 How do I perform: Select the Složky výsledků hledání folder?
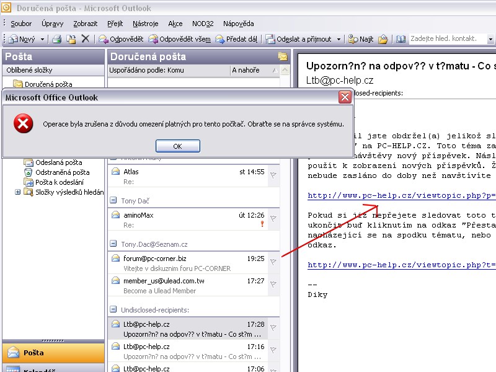point(64,192)
